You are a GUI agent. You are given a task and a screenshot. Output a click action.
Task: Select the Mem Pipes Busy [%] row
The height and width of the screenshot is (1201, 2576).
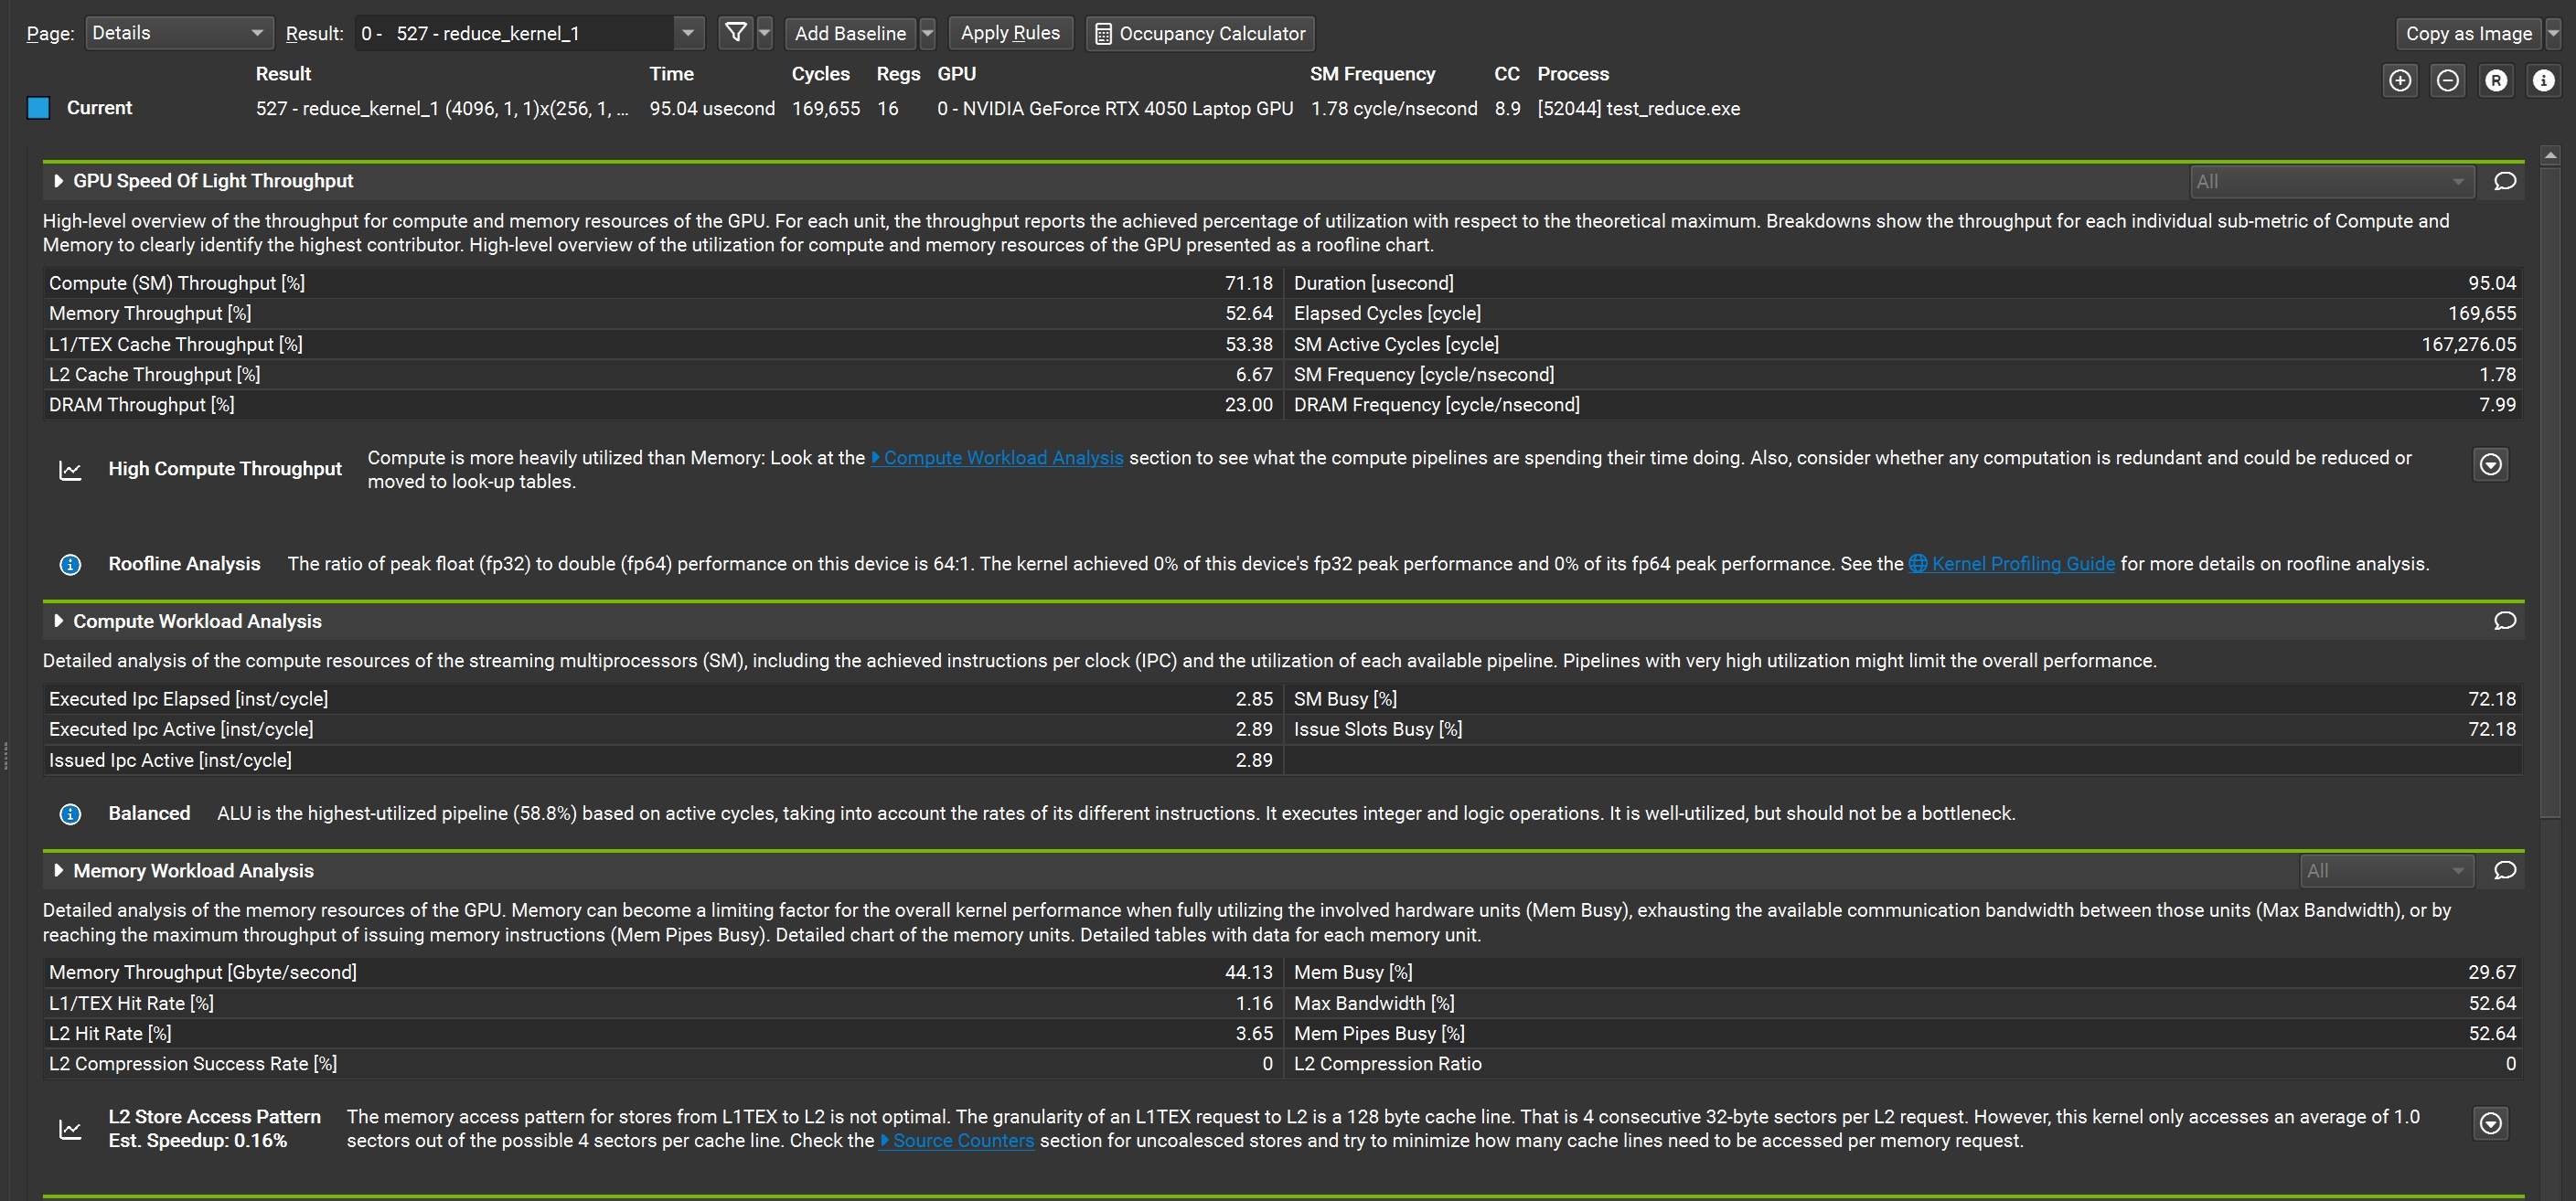point(1904,1033)
